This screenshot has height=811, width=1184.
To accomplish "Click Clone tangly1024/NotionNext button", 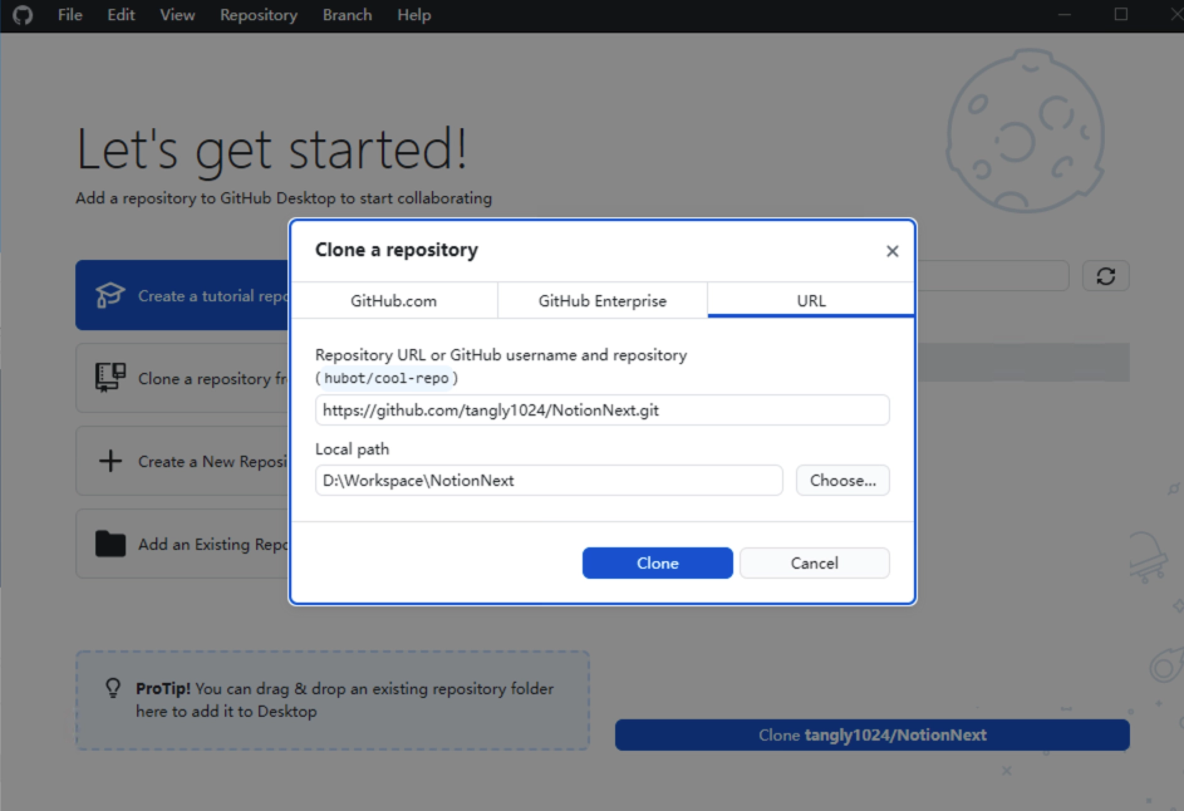I will [x=872, y=735].
